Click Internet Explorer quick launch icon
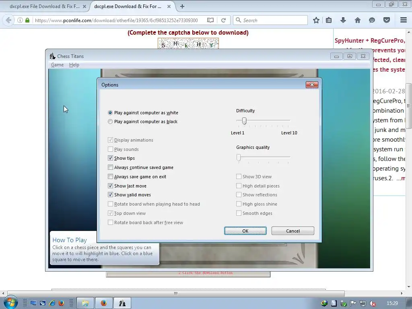 click(52, 303)
